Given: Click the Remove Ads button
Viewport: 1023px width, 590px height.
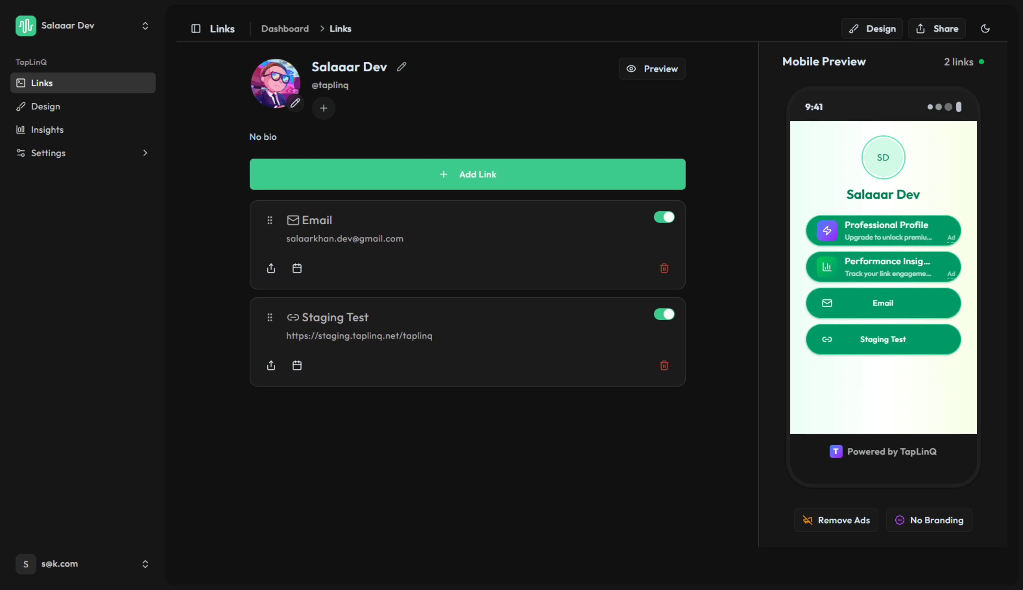Looking at the screenshot, I should (x=836, y=520).
